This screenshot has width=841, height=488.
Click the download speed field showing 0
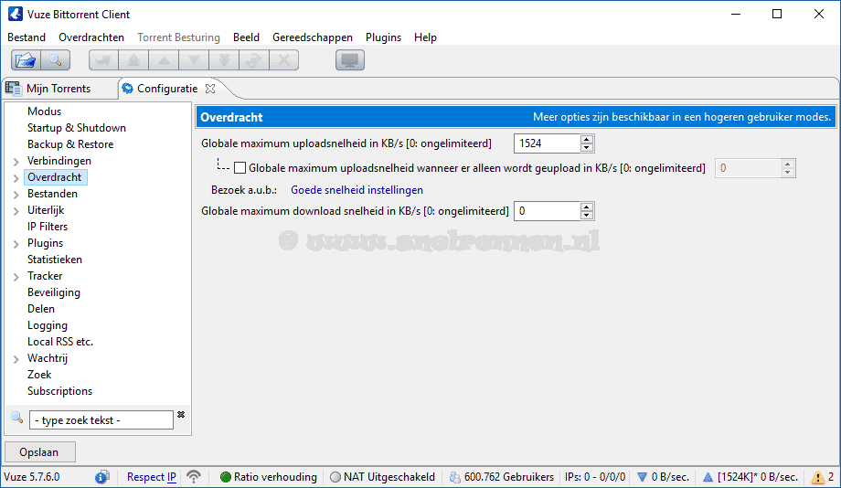point(547,211)
